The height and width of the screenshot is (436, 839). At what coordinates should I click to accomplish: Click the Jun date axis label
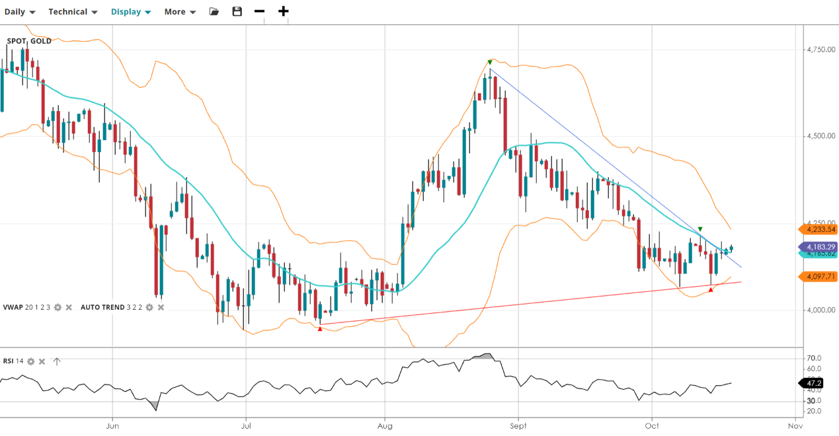112,426
